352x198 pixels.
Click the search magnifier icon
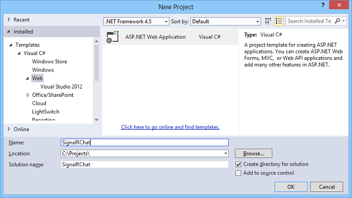[x=337, y=21]
